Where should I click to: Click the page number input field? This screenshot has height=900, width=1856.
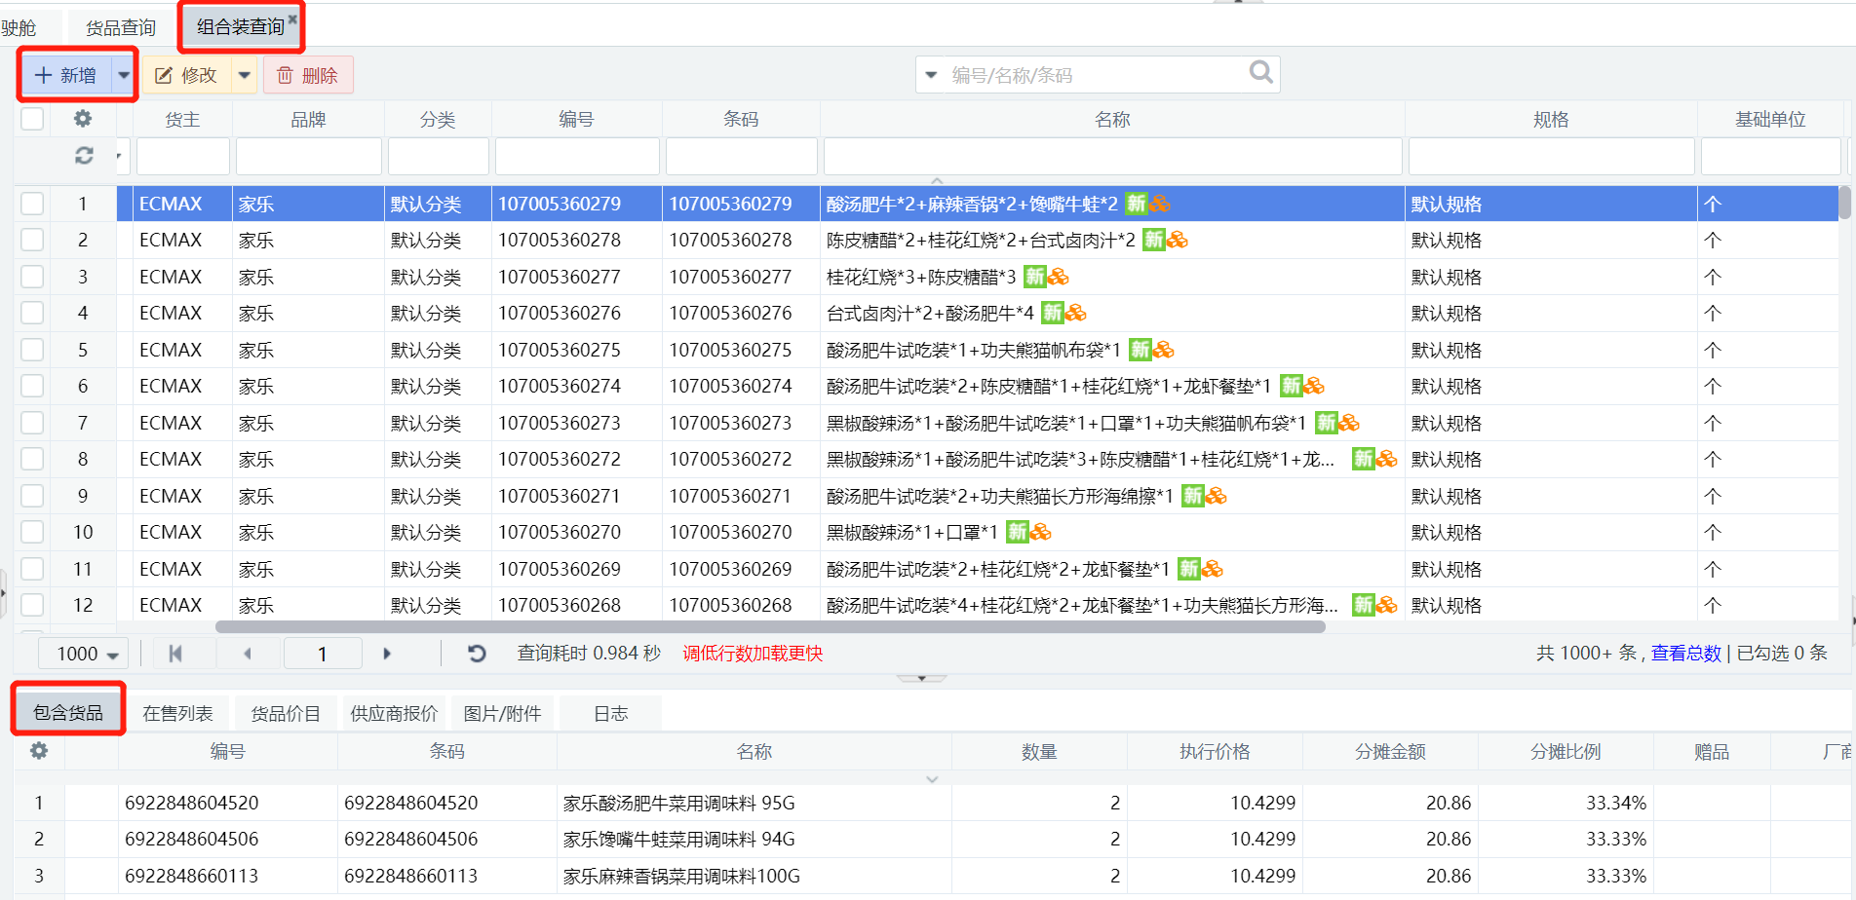coord(323,654)
